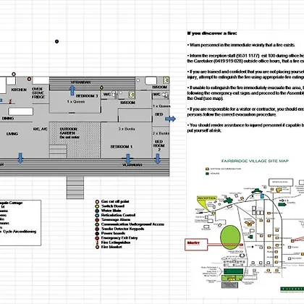Select the blue down arrow under Bedroom 1
Screen dimensions: 304x304
(128, 159)
